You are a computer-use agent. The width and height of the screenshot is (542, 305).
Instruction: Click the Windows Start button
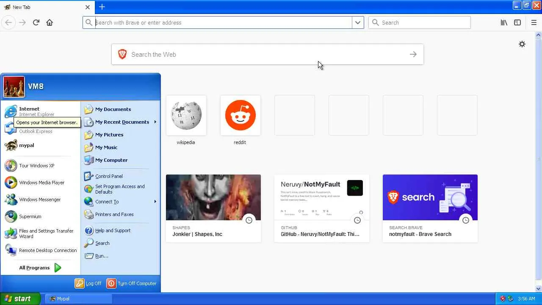(x=20, y=299)
